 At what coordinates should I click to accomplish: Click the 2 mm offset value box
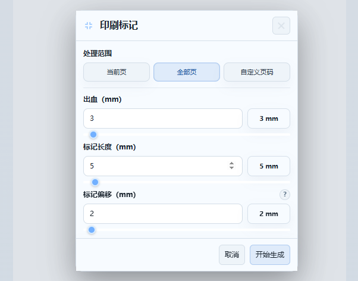pos(269,214)
